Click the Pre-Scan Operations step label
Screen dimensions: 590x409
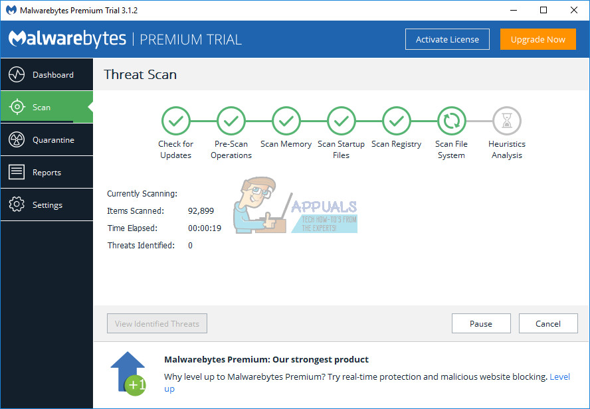[231, 149]
